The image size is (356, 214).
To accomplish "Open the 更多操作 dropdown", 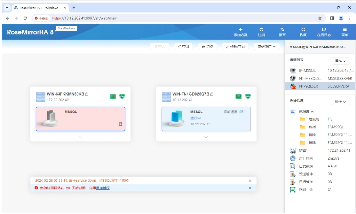I will tap(266, 46).
